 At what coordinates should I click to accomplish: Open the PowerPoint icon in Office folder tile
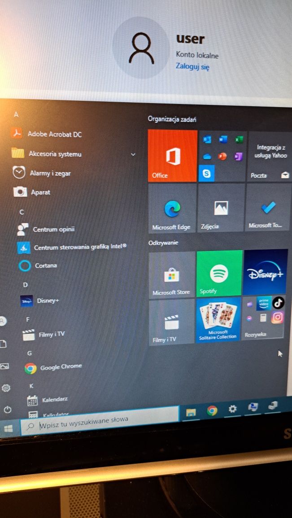pyautogui.click(x=222, y=156)
